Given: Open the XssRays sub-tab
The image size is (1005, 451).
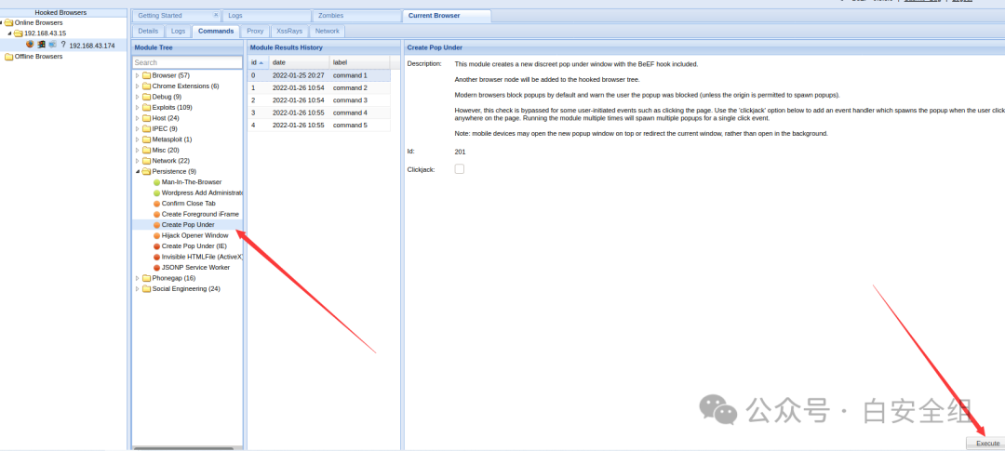Looking at the screenshot, I should pos(289,31).
